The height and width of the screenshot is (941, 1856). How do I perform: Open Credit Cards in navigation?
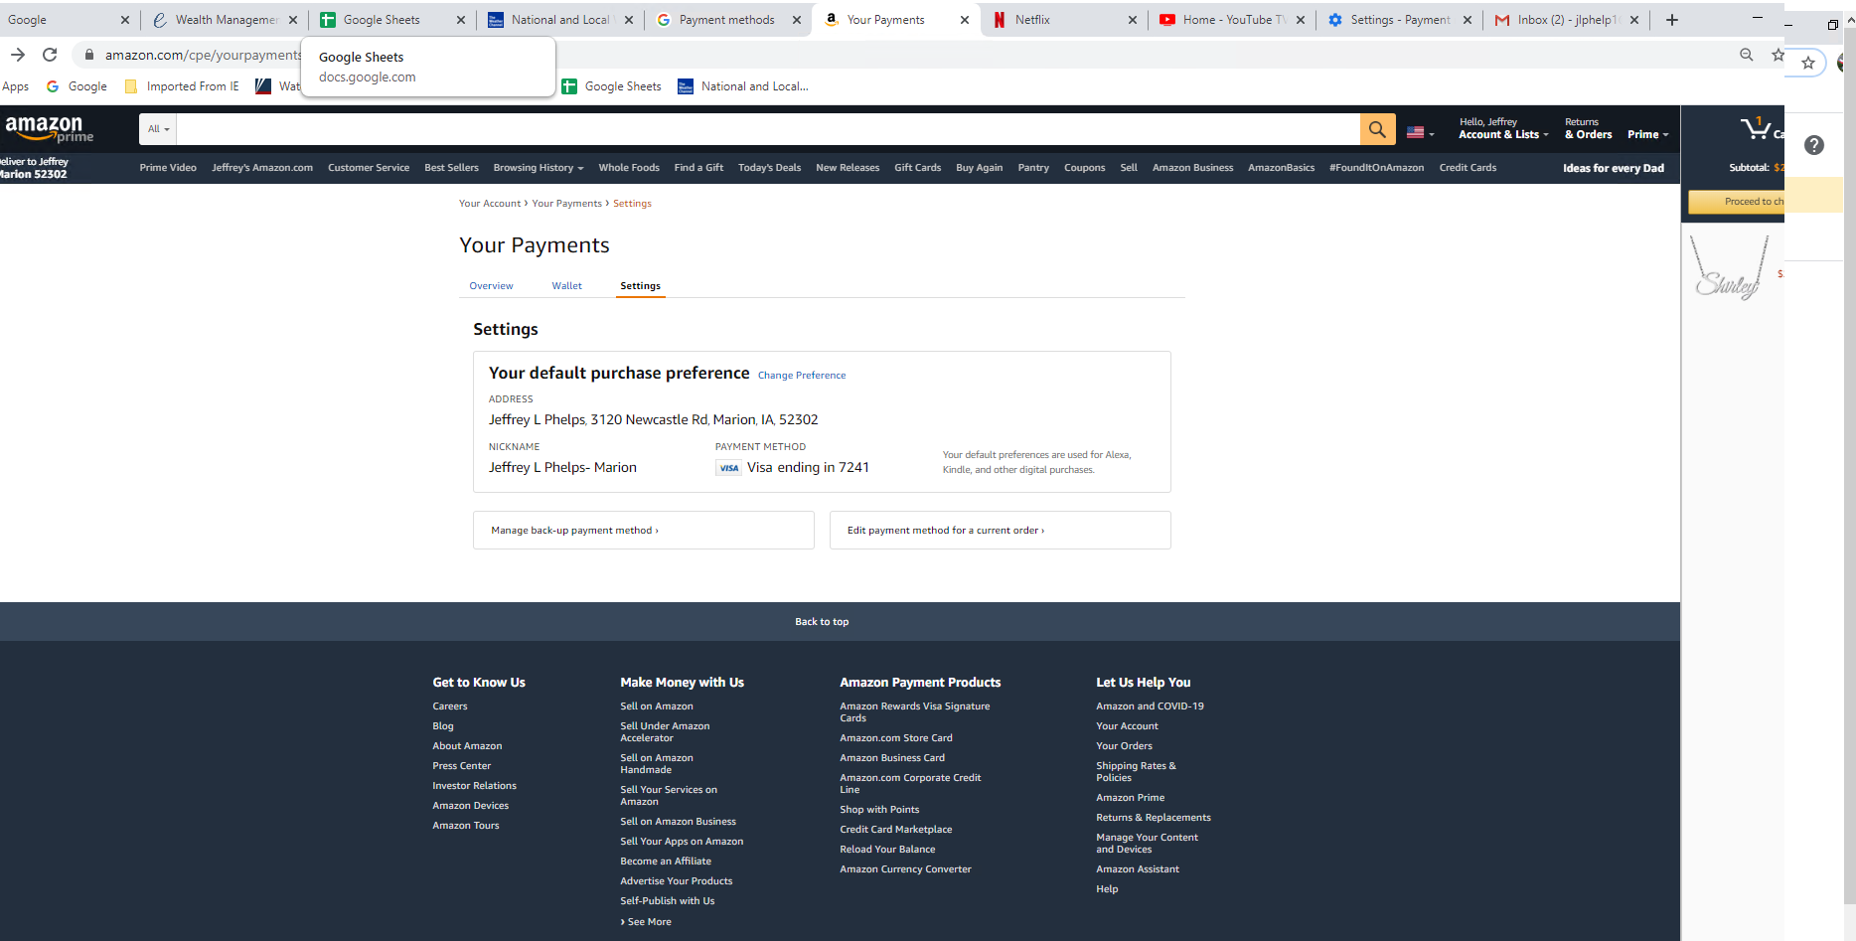click(1468, 168)
